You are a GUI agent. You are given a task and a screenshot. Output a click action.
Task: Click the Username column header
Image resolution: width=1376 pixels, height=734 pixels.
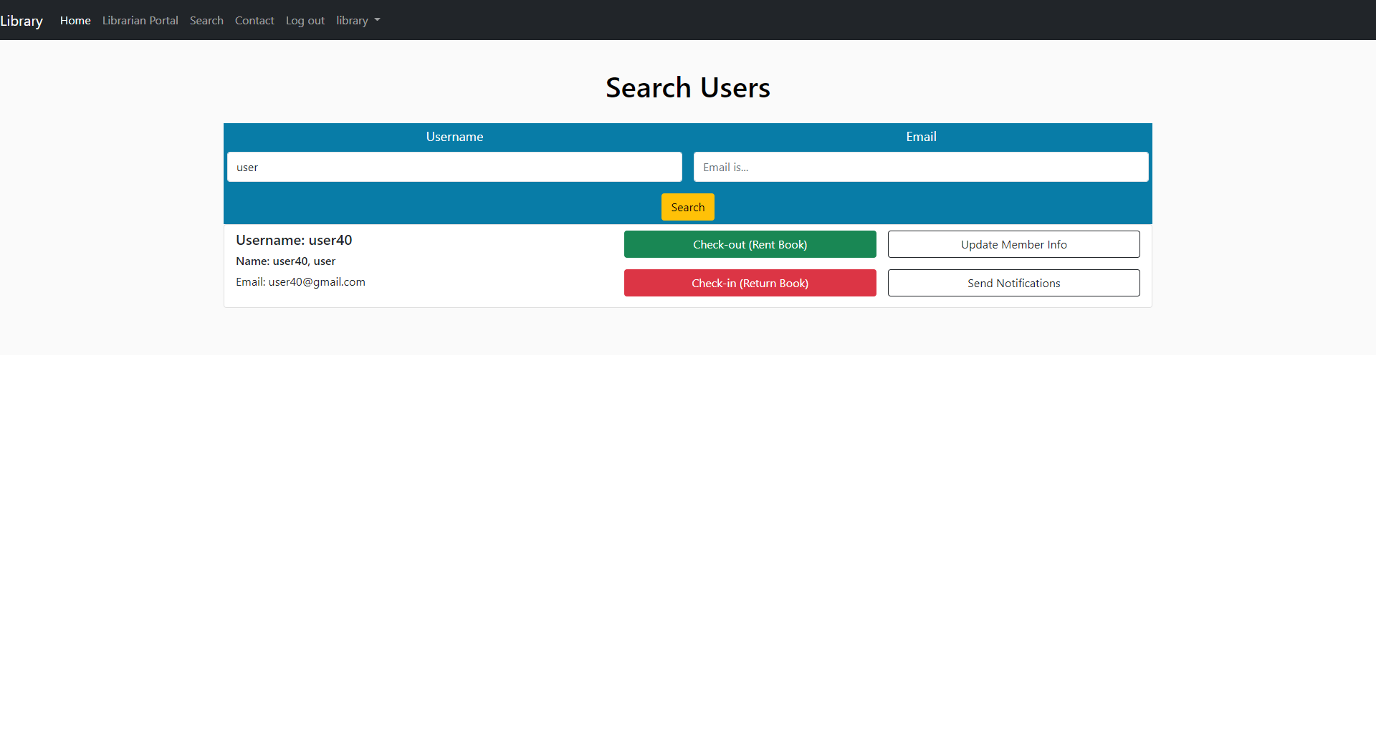[x=454, y=136]
